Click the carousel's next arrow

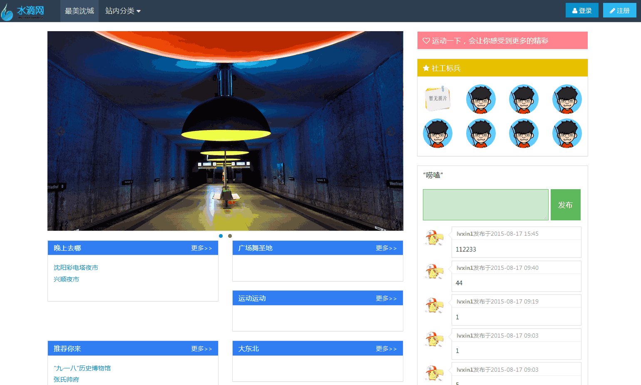pyautogui.click(x=390, y=131)
